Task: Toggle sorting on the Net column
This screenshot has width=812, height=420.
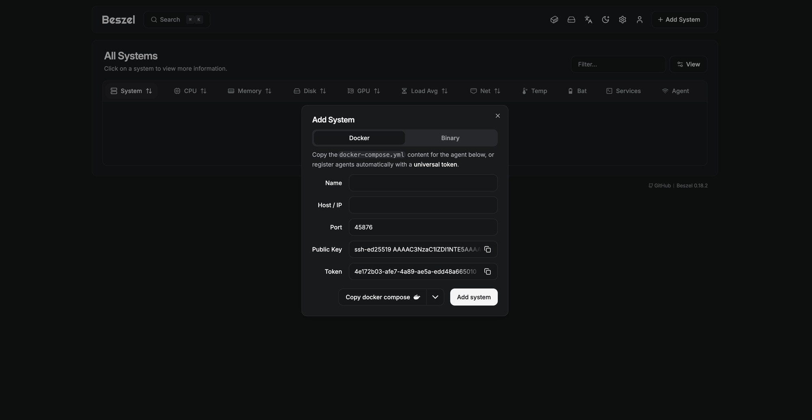Action: [x=485, y=91]
